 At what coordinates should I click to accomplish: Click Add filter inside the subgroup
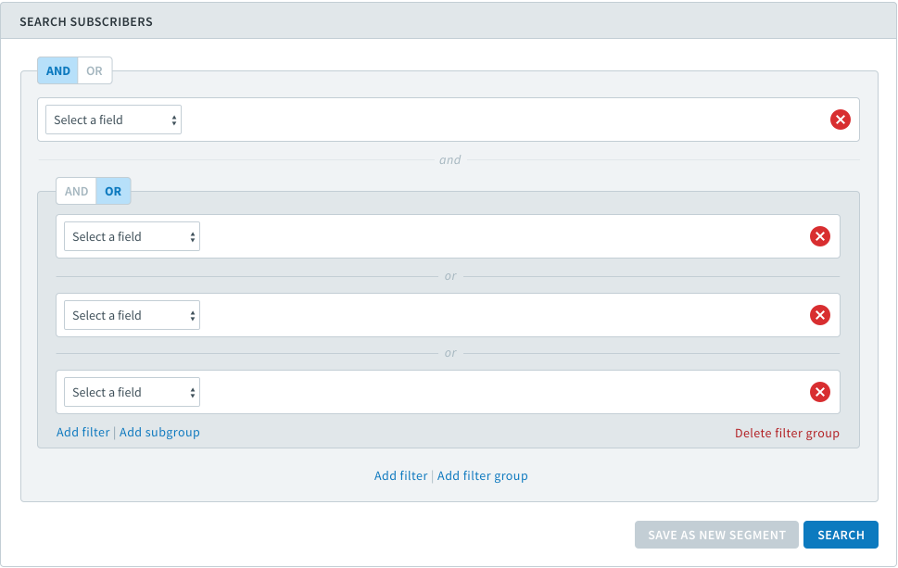(x=83, y=433)
